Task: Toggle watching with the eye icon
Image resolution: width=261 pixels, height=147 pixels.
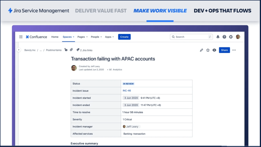Action: coord(214,50)
